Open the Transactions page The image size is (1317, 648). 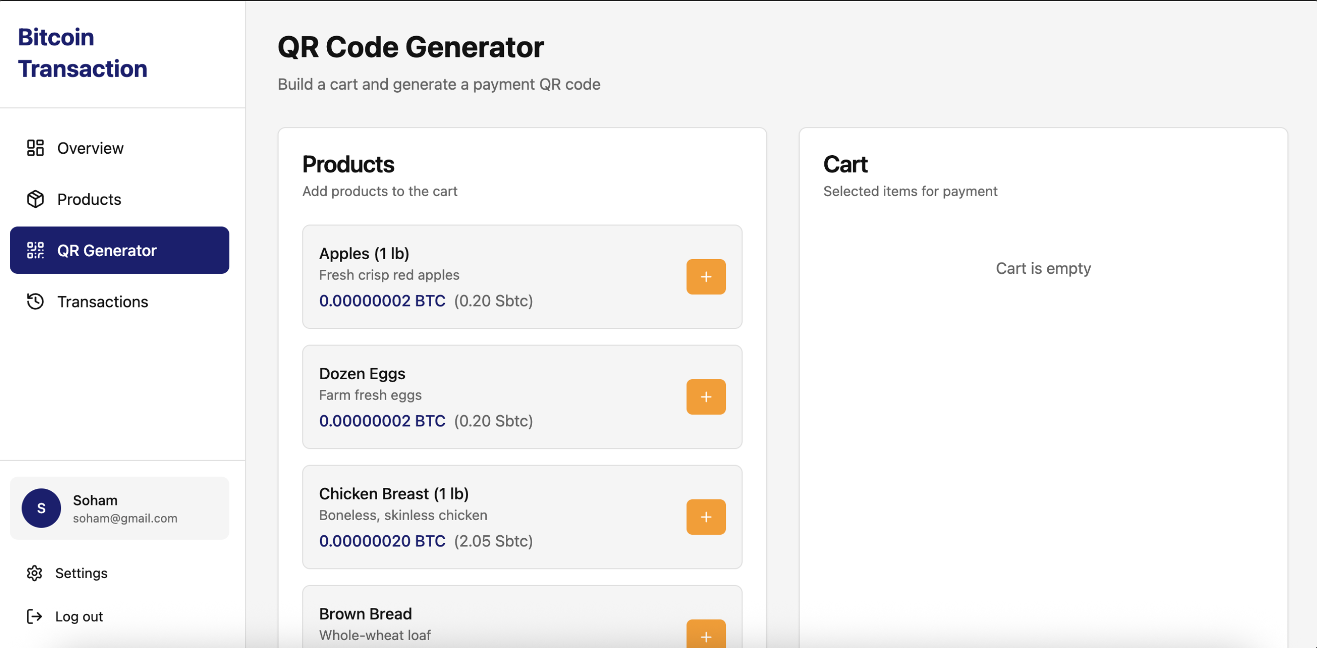[102, 302]
